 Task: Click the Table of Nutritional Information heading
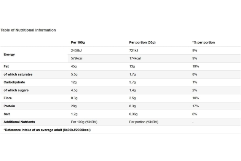(28, 30)
